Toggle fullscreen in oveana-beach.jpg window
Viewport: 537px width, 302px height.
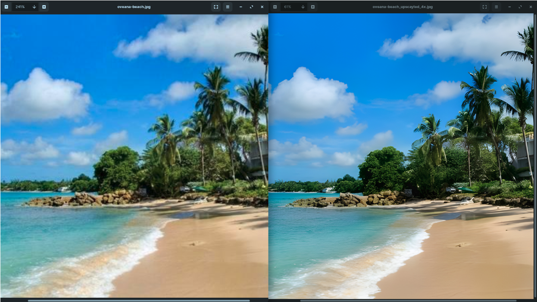(216, 7)
